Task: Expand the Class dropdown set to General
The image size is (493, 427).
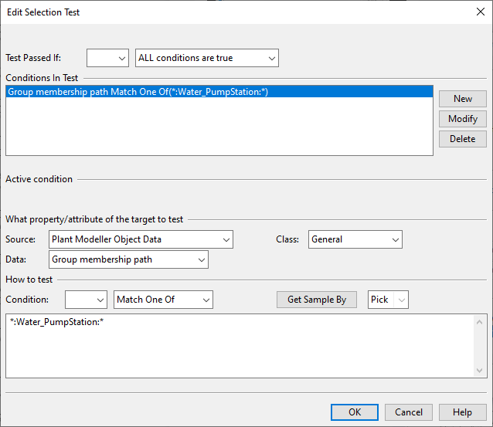Action: coord(355,239)
